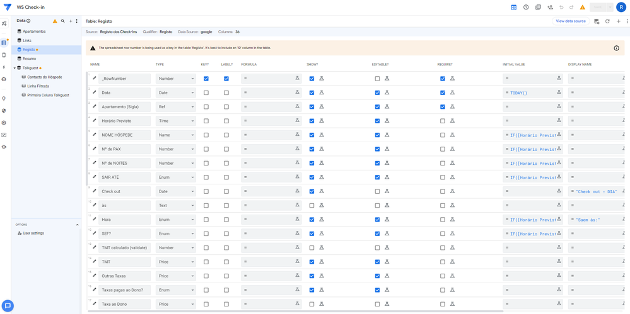Open account avatar R
This screenshot has width=630, height=314.
(x=621, y=7)
